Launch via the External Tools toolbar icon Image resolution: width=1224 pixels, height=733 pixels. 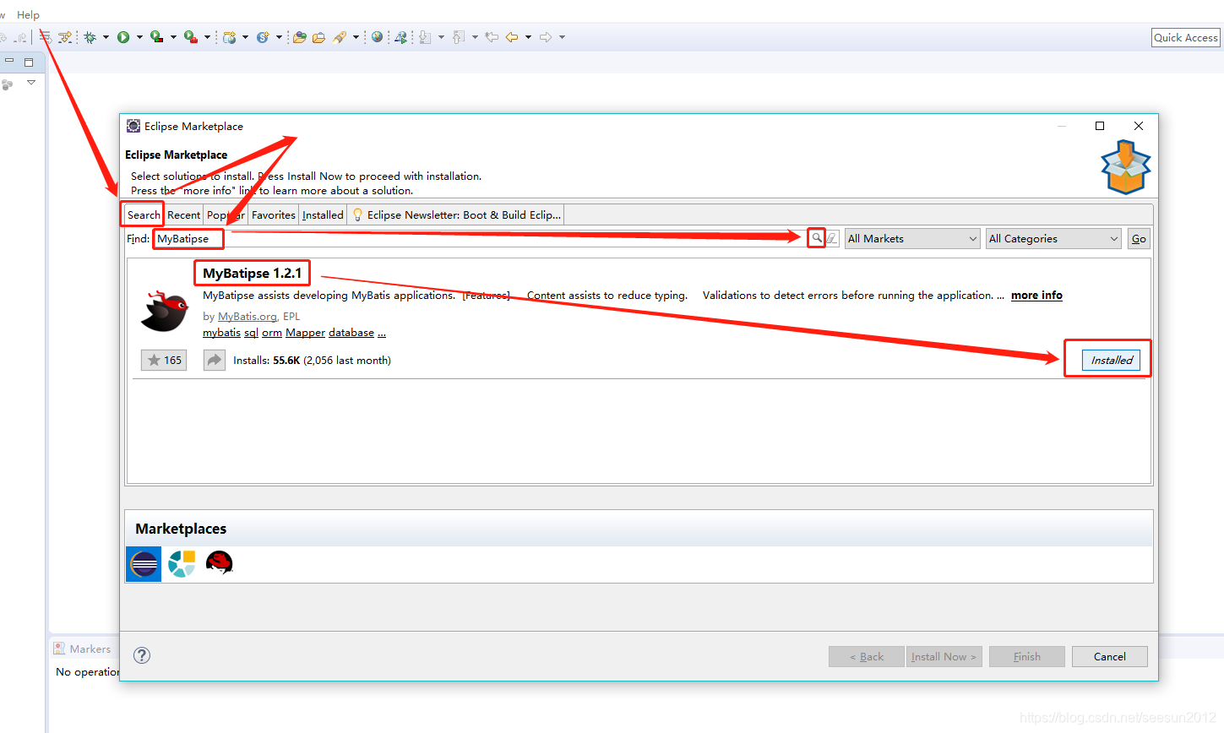pos(189,36)
